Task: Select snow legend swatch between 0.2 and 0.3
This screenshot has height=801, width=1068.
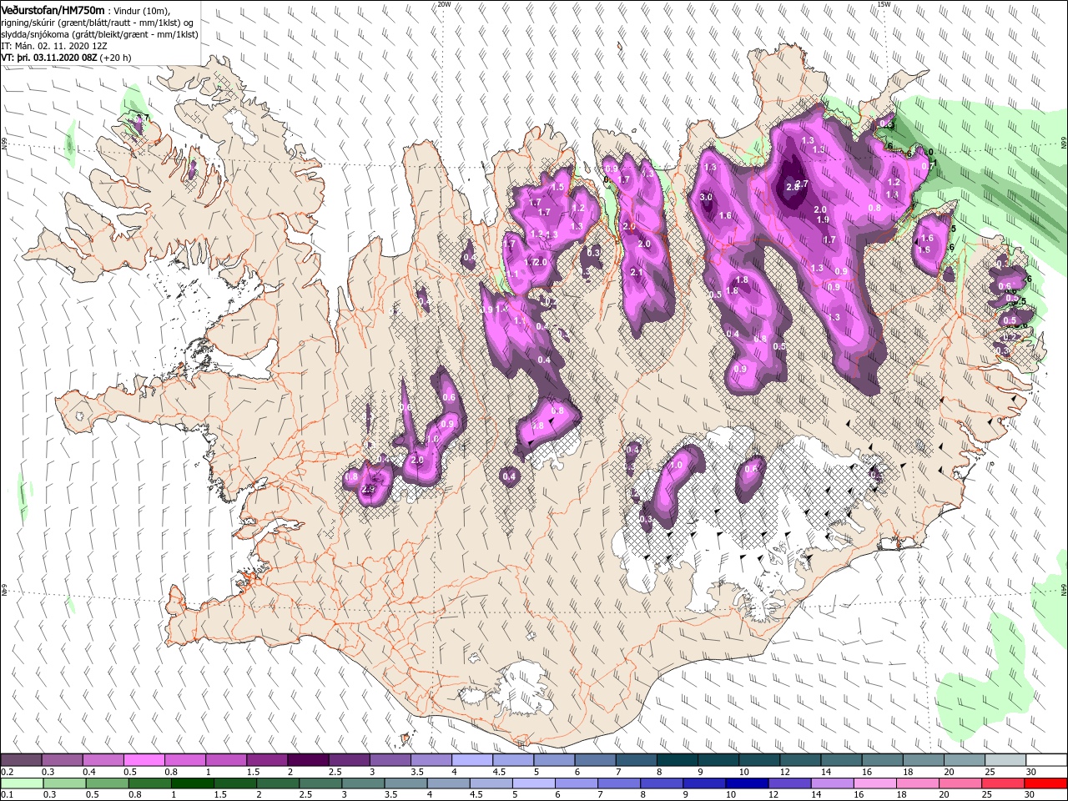Action: [22, 760]
